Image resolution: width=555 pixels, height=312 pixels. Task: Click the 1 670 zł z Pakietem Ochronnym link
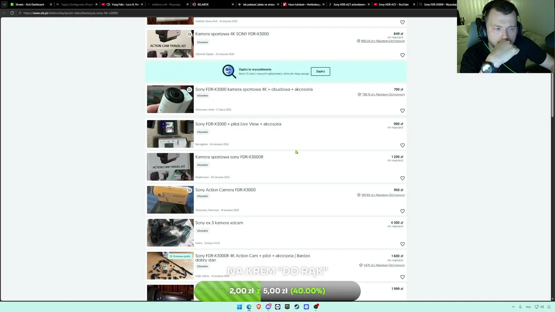click(384, 265)
